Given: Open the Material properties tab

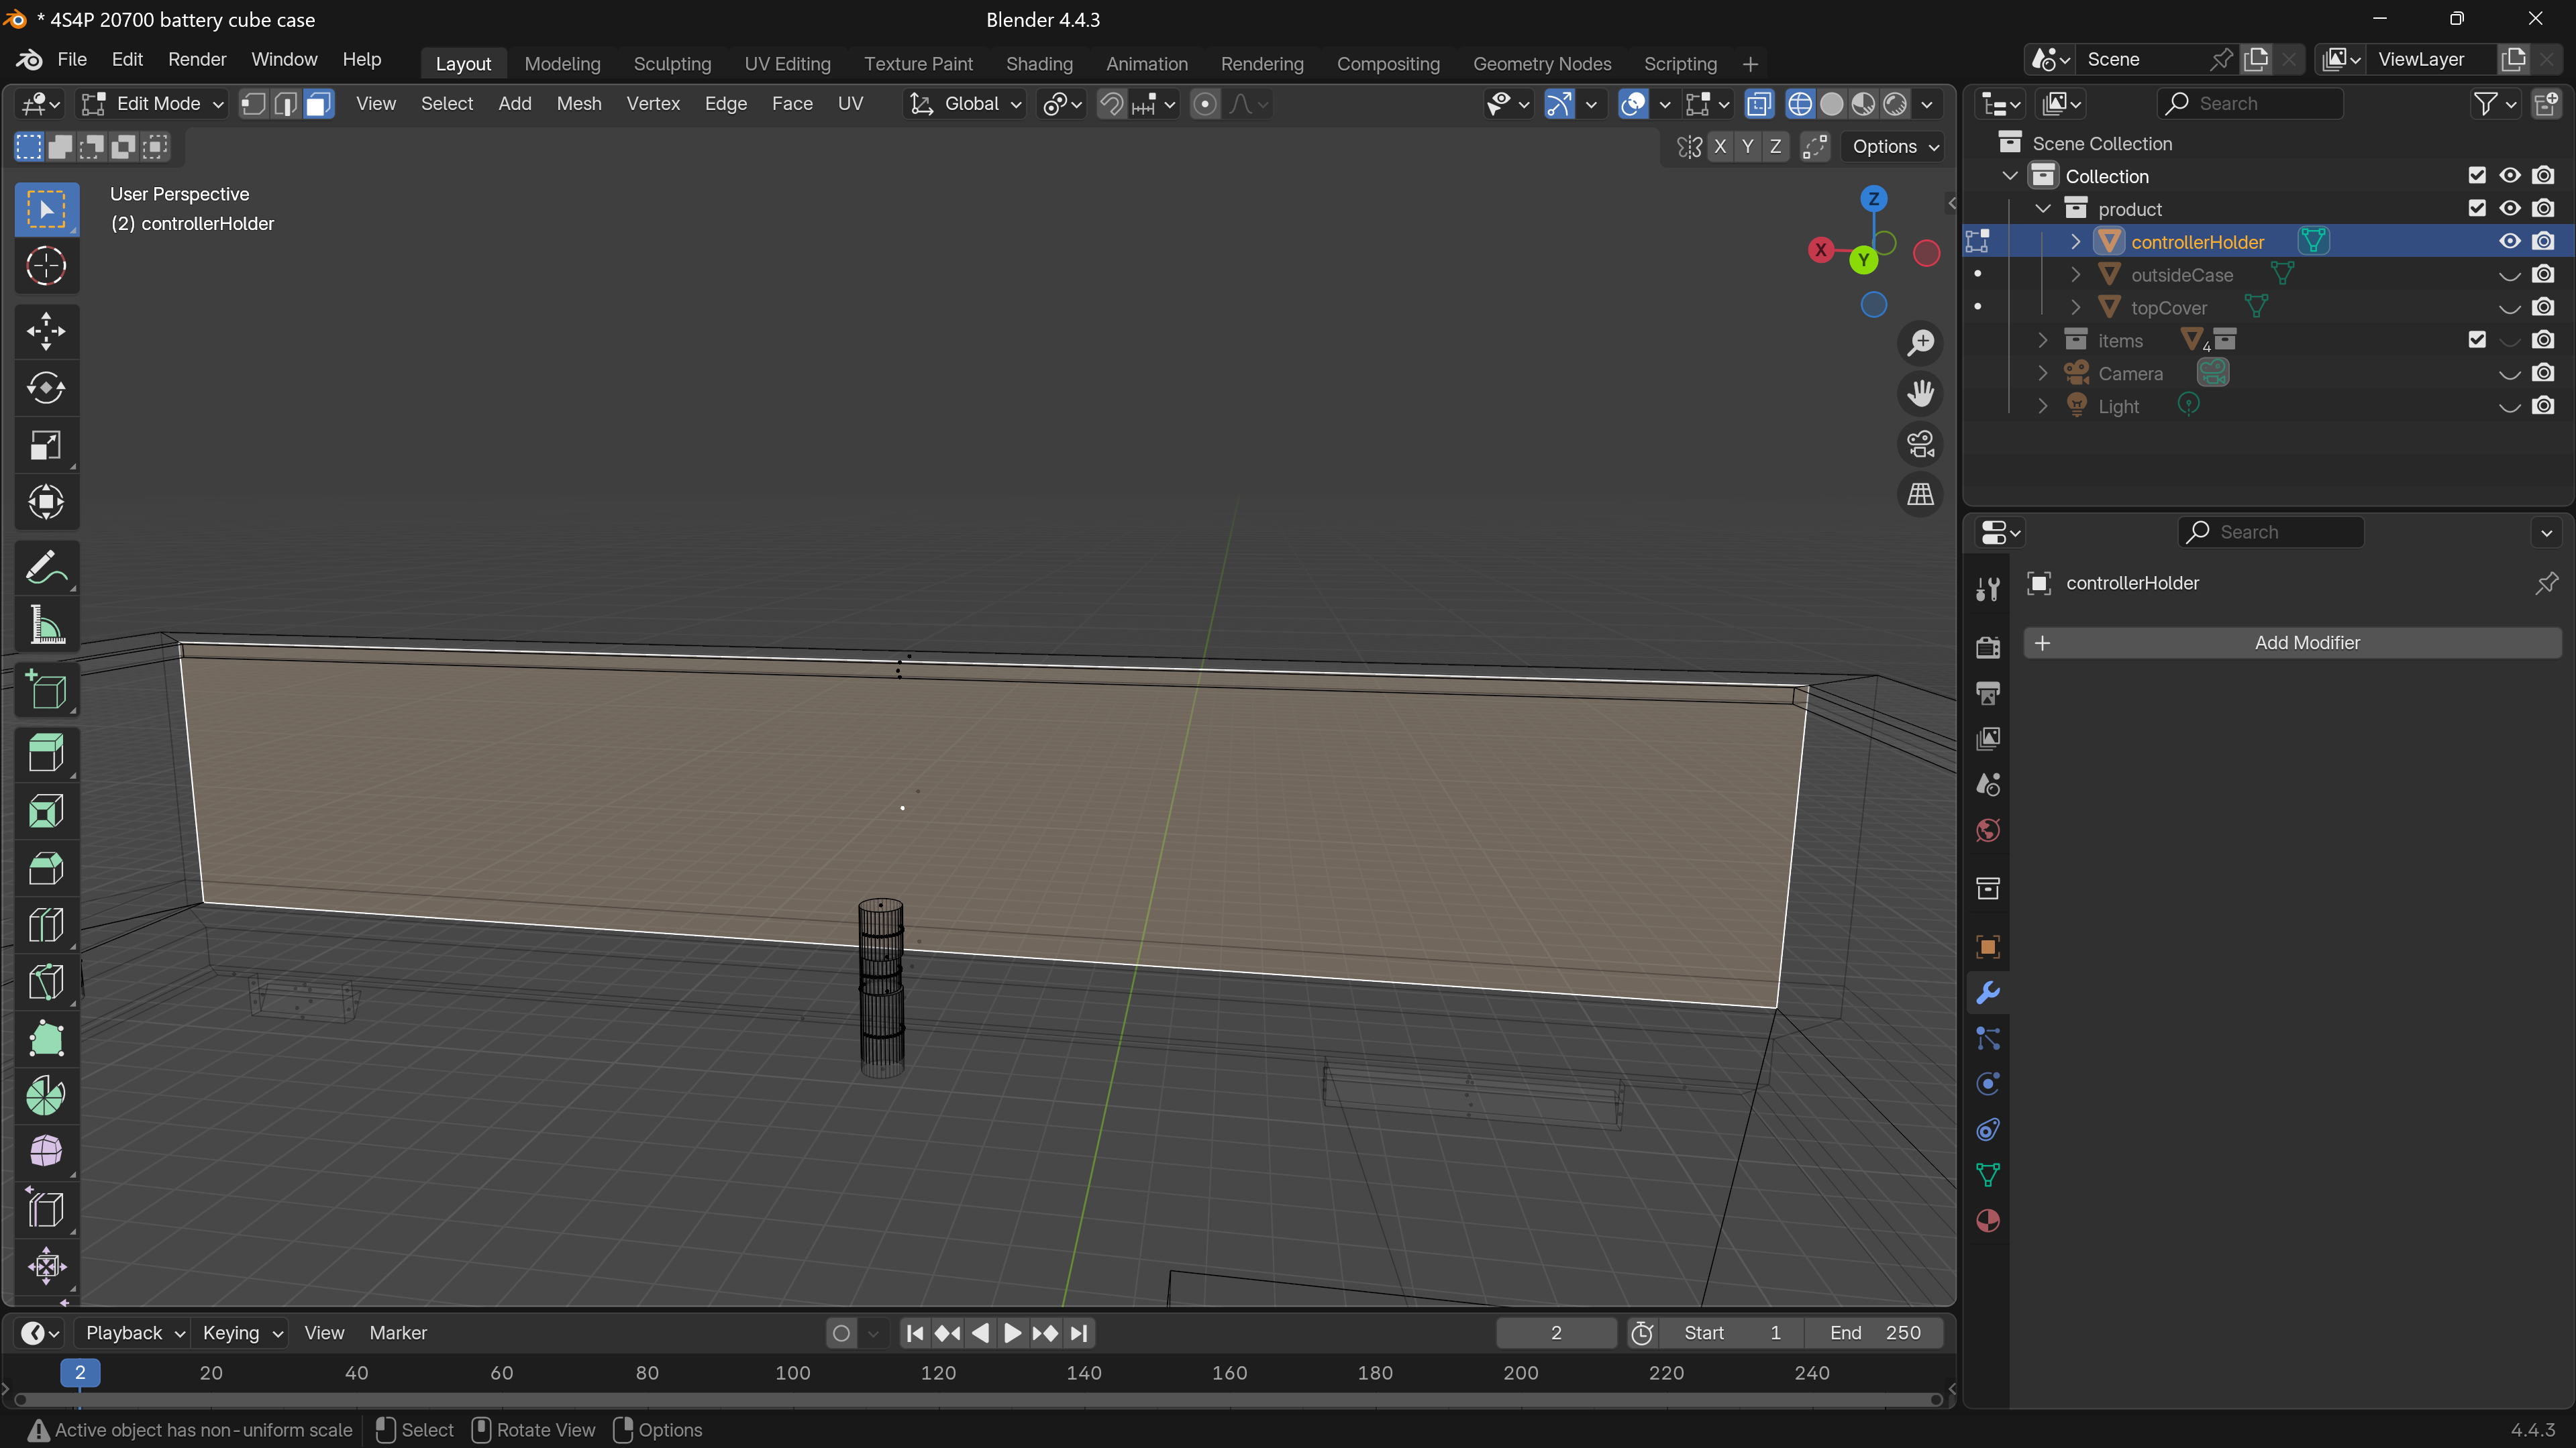Looking at the screenshot, I should [1988, 1221].
